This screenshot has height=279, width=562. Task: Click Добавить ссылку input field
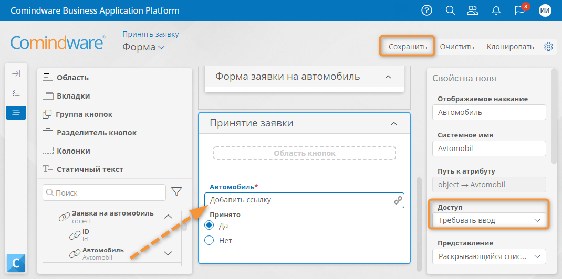304,200
